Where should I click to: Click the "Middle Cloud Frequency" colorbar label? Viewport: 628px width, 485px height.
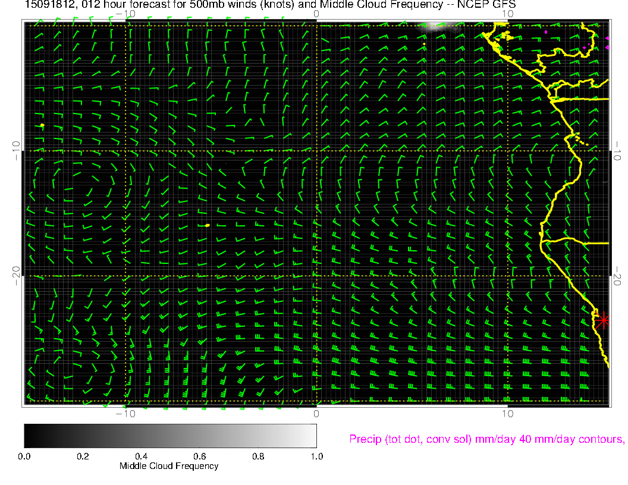pyautogui.click(x=169, y=466)
